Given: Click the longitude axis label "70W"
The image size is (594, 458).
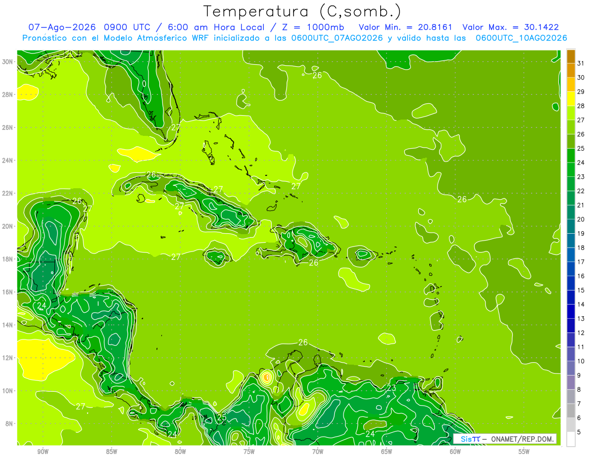Looking at the screenshot, I should pos(318,452).
